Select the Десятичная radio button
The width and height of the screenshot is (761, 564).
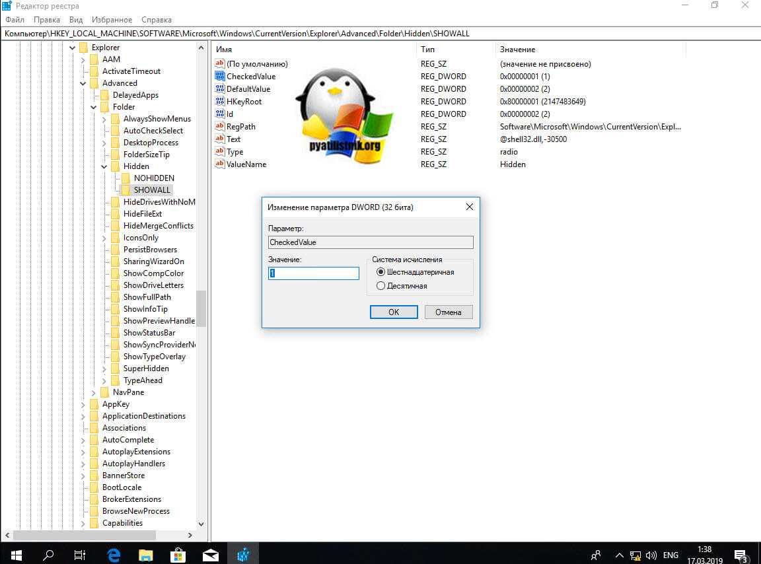pos(380,286)
